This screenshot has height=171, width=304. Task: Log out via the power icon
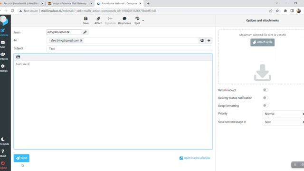[x=3, y=165]
